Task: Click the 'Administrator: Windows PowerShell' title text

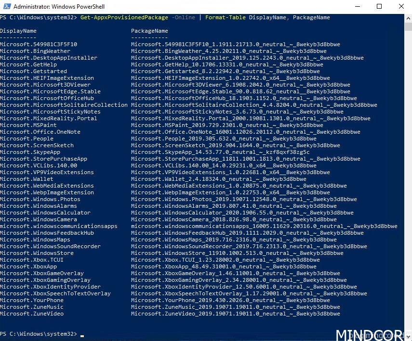Action: pyautogui.click(x=59, y=7)
